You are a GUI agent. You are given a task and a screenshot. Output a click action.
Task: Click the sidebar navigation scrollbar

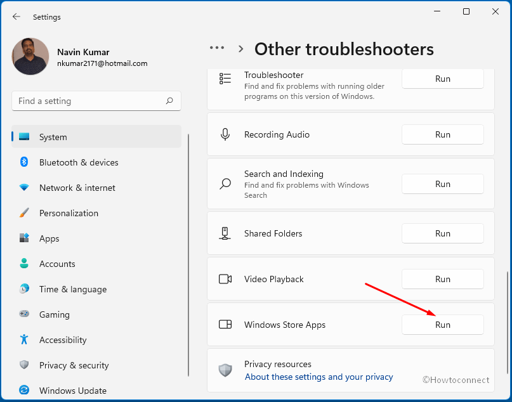pyautogui.click(x=188, y=255)
